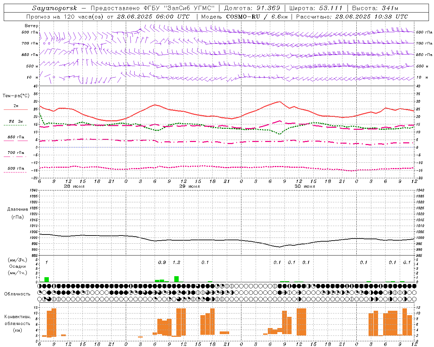Click the "Sayanogorsk" station title
Screen dimensions: 434x347
tap(55, 8)
